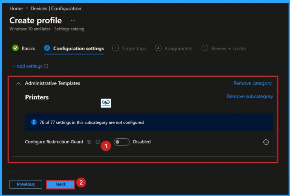Screen dimensions: 290x196
Task: Click the Configure Redirection Guard label
Action: (x=54, y=142)
